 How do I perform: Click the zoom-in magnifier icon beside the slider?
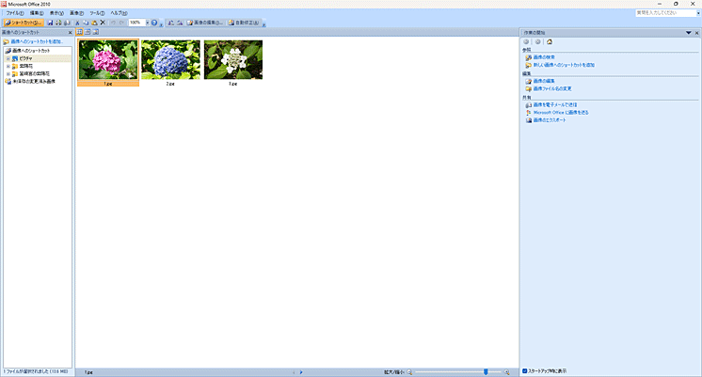click(509, 372)
